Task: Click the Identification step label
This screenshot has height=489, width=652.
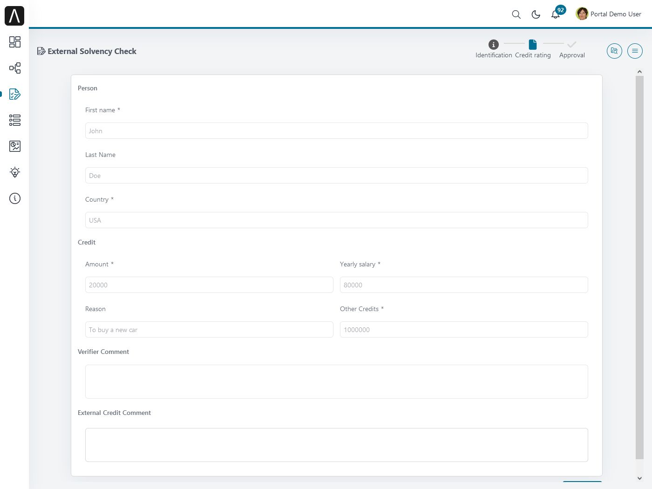Action: (494, 55)
